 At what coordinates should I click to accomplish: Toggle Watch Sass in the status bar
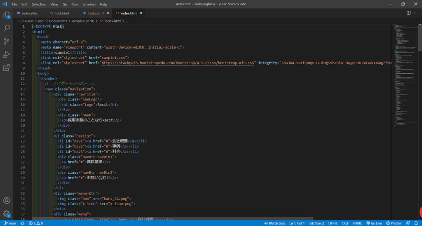274,223
